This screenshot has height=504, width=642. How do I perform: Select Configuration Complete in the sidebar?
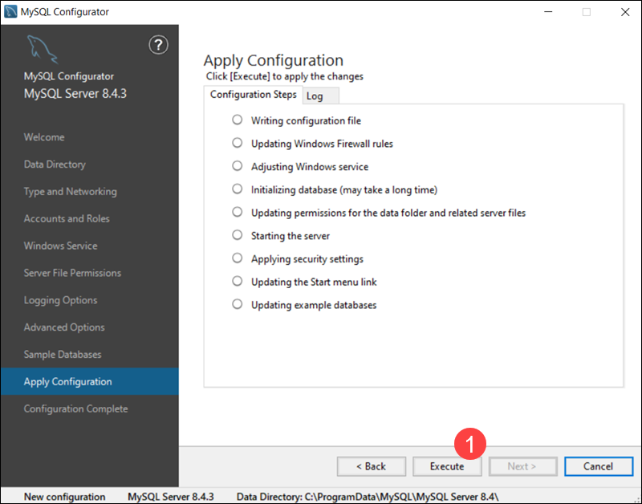(x=75, y=408)
